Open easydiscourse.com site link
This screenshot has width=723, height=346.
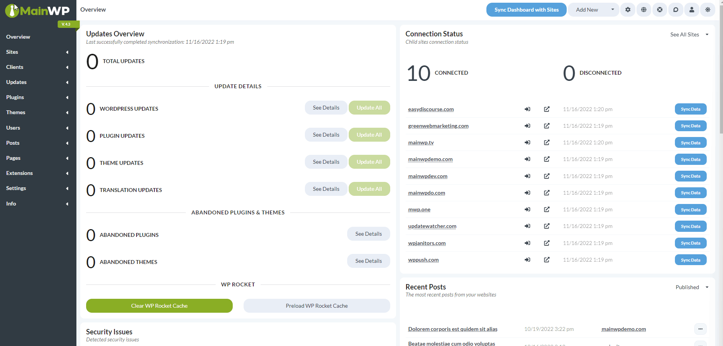pos(431,110)
